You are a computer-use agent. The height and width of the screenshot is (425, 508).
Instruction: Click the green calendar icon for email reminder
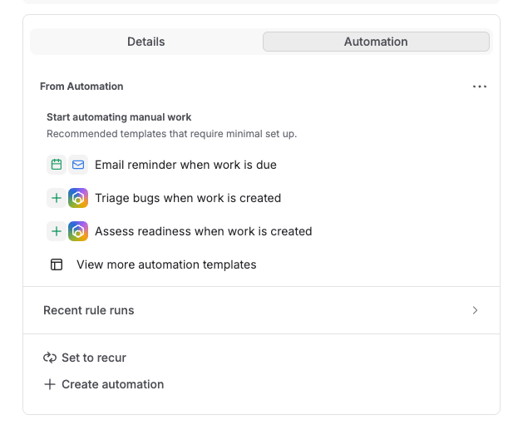[57, 165]
